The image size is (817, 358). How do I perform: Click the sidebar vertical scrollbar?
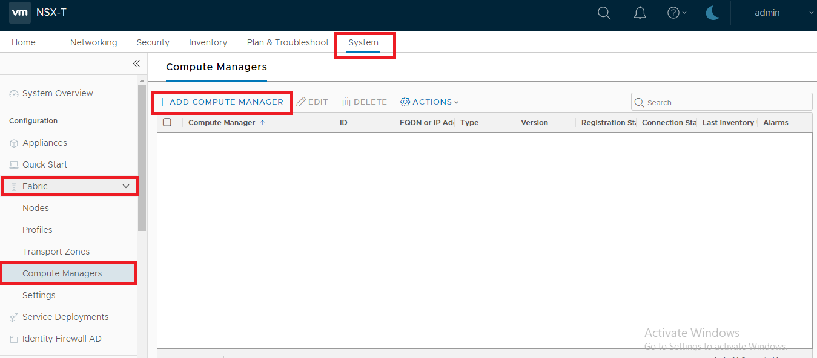pyautogui.click(x=142, y=158)
